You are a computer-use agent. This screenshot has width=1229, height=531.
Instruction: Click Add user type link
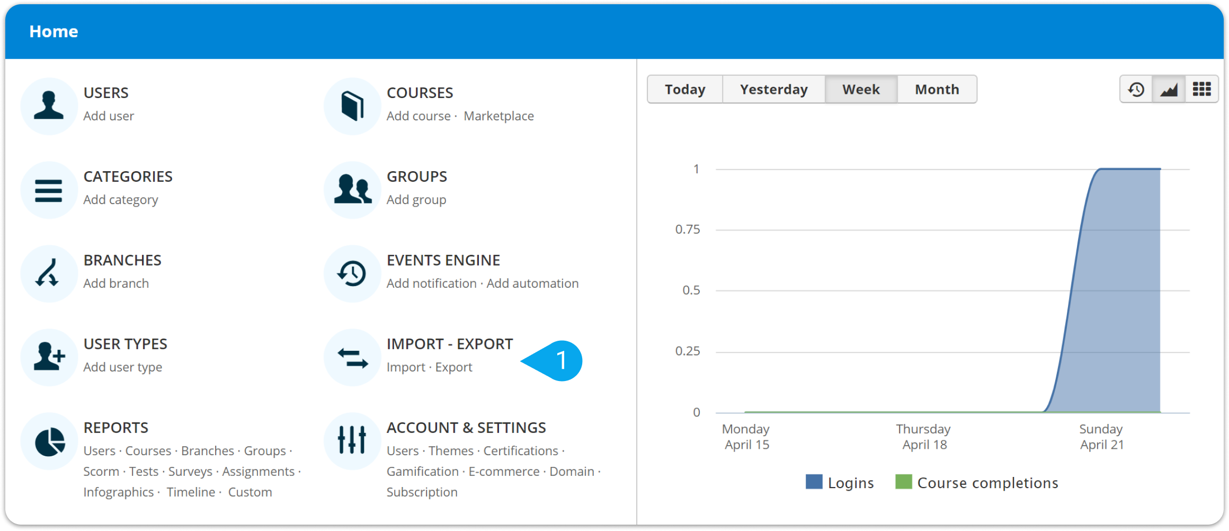point(123,367)
